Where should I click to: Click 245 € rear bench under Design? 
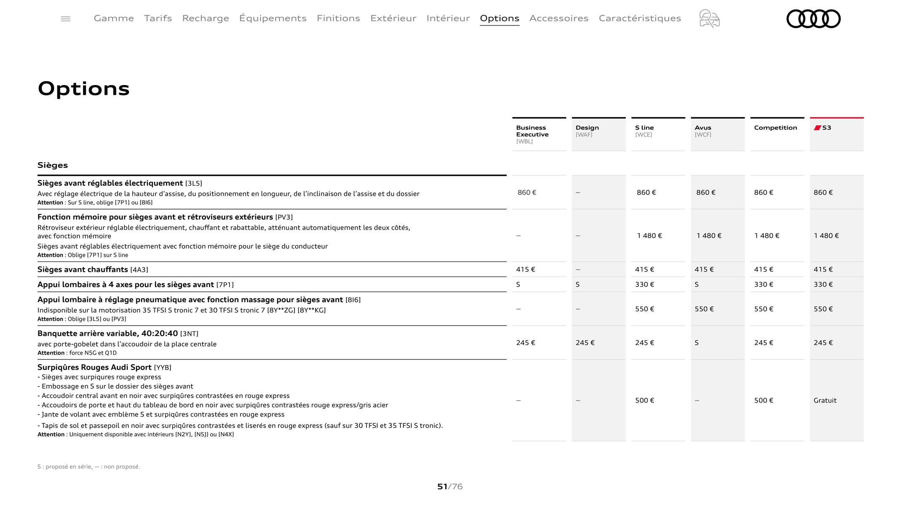(x=585, y=343)
